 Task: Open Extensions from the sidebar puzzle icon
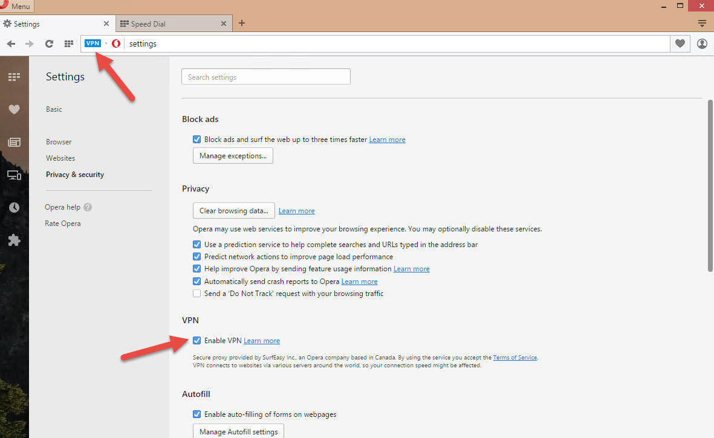click(x=14, y=240)
